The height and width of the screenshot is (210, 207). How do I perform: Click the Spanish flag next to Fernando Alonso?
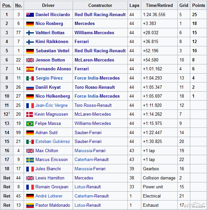[30, 69]
